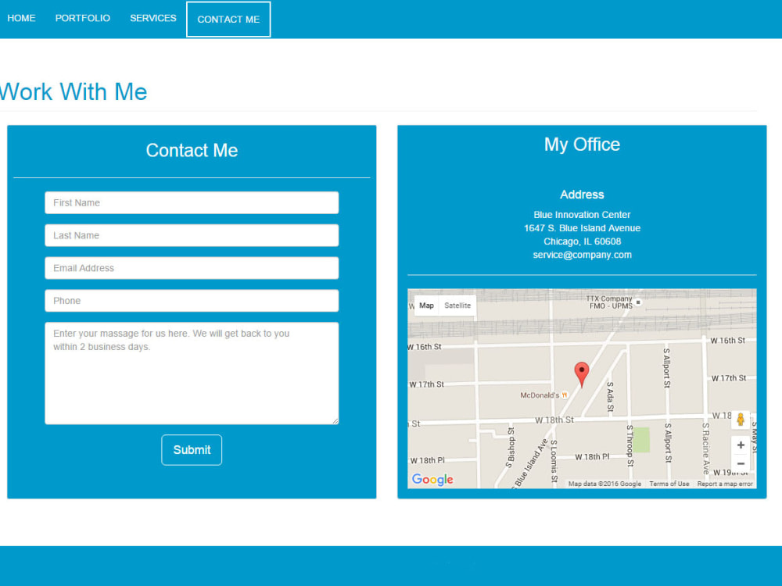Submit the contact form
This screenshot has width=782, height=586.
point(192,450)
